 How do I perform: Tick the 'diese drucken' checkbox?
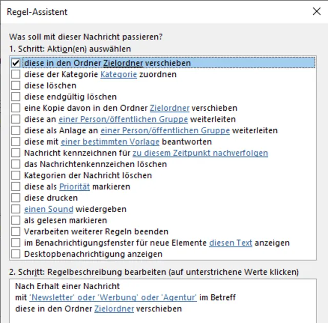(x=15, y=198)
